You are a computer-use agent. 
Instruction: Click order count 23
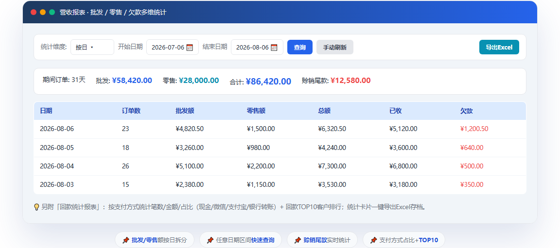click(125, 129)
